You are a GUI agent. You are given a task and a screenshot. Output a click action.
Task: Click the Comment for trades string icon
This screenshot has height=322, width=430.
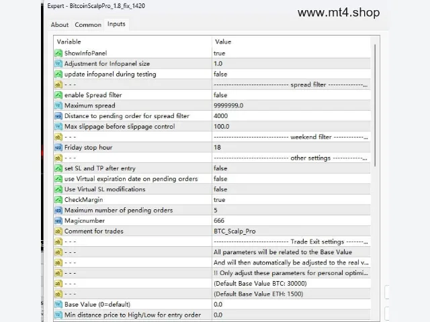(x=58, y=231)
